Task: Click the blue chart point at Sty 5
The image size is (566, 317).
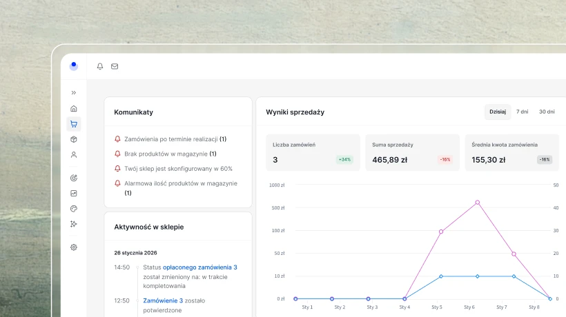Action: click(x=441, y=276)
